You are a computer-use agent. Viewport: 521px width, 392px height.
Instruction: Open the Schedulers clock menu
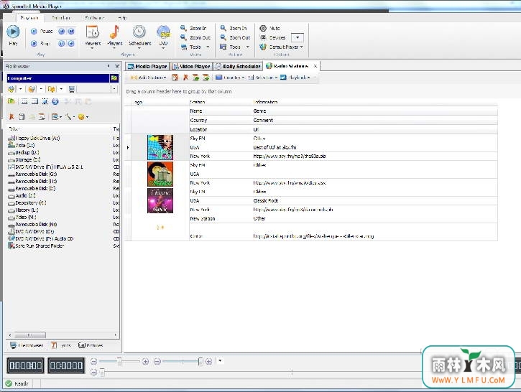pyautogui.click(x=139, y=37)
